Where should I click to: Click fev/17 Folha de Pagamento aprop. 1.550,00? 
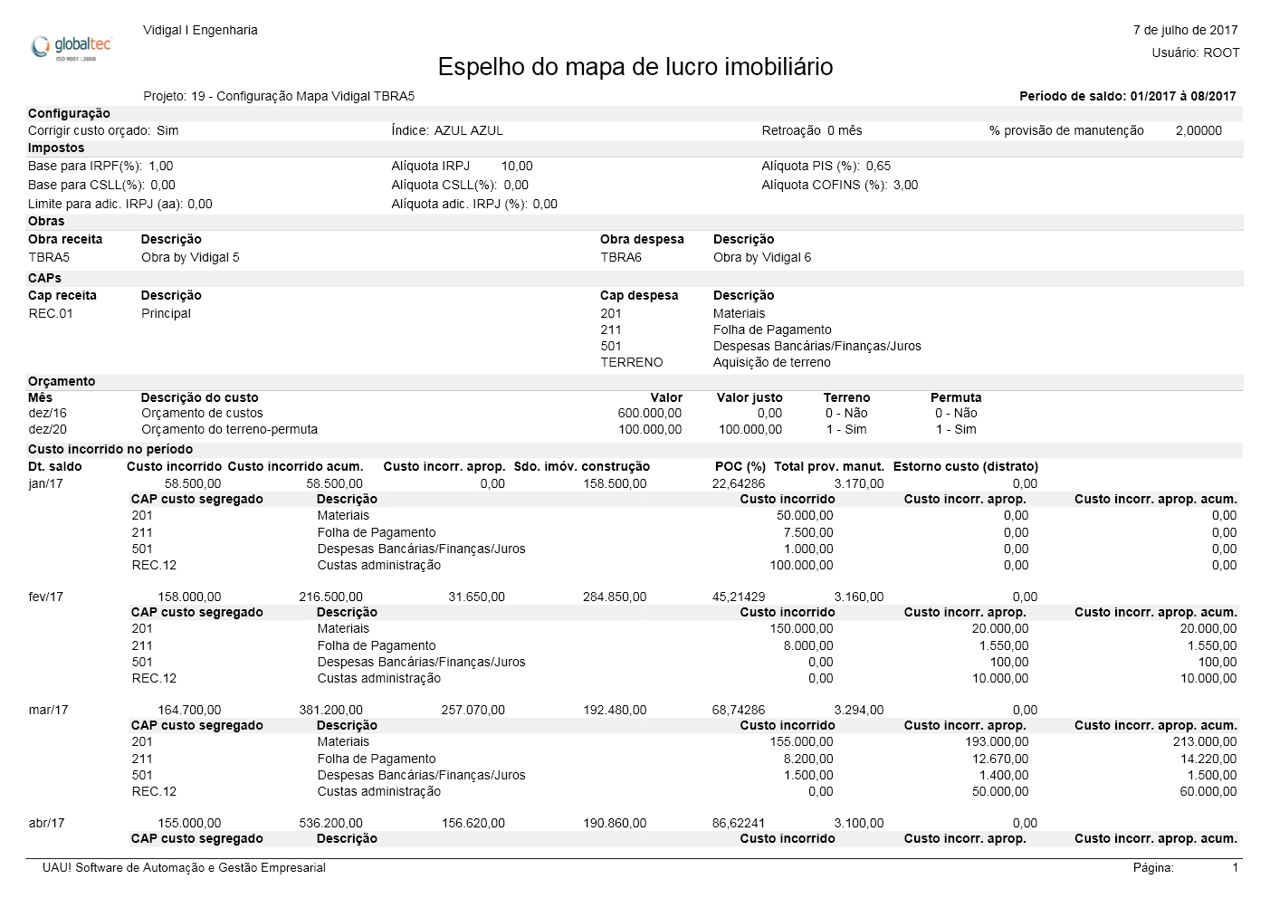1004,645
